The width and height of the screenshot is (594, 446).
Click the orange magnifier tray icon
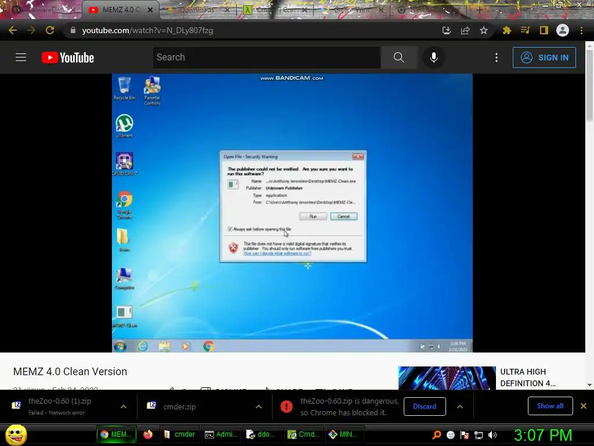click(x=437, y=435)
